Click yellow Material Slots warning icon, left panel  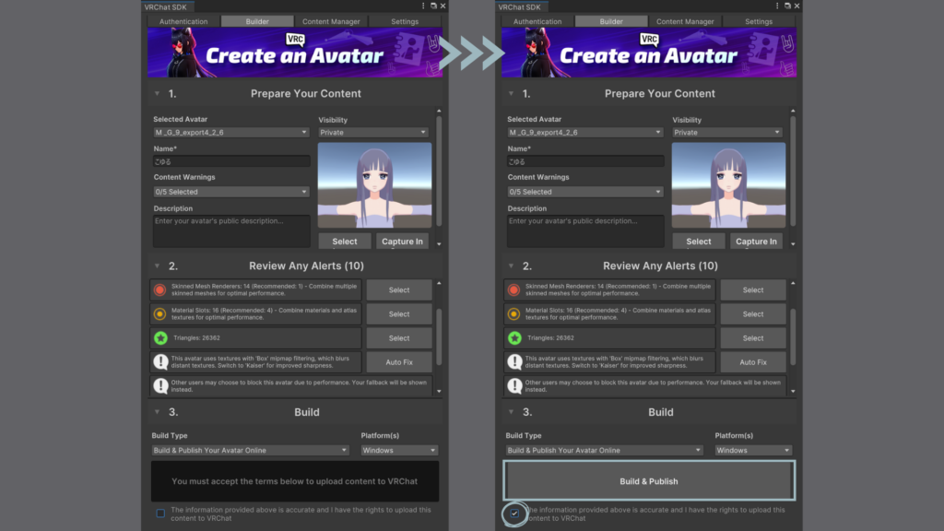tap(160, 313)
